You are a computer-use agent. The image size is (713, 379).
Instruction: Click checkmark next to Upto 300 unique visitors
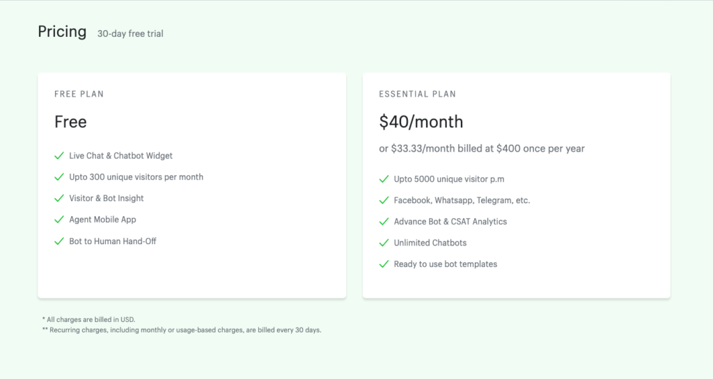pyautogui.click(x=59, y=177)
